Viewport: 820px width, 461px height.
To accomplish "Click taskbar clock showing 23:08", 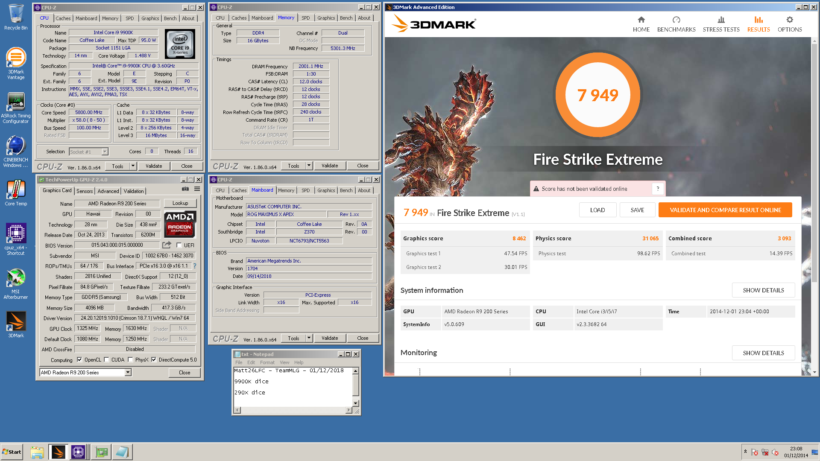I will [x=796, y=449].
